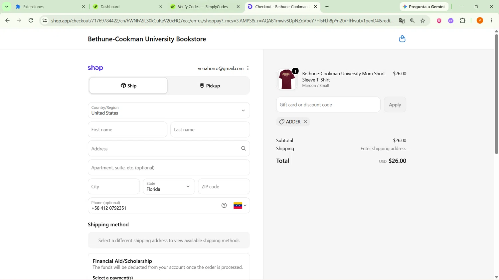Click the Financial Aid/Scholarship heading
Image resolution: width=499 pixels, height=280 pixels.
pos(122,261)
